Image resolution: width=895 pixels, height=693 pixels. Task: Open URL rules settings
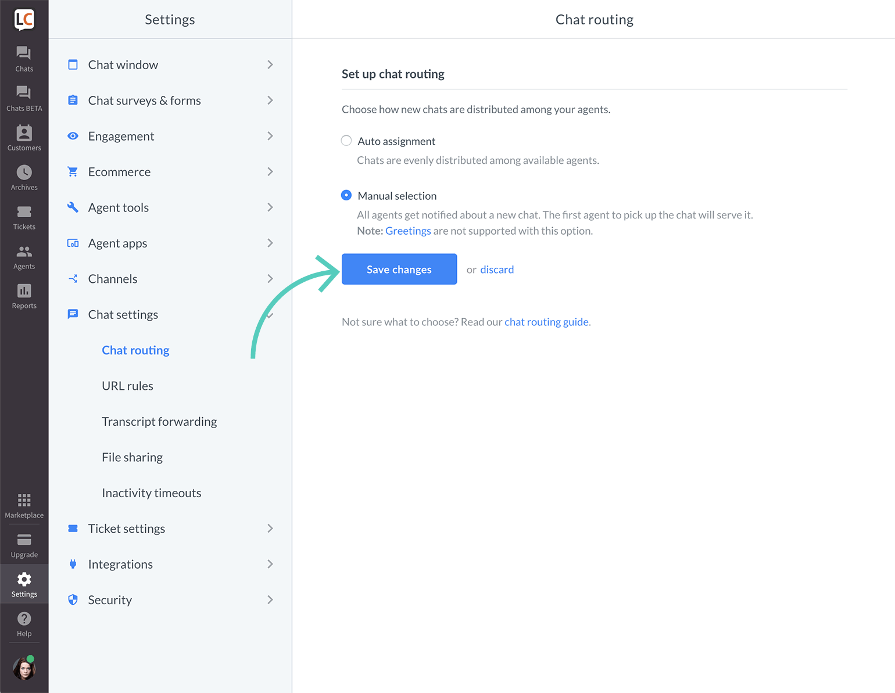127,386
